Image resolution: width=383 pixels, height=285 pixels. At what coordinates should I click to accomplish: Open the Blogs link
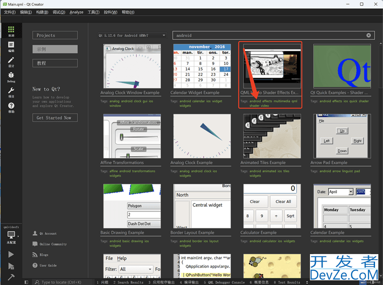tap(44, 255)
